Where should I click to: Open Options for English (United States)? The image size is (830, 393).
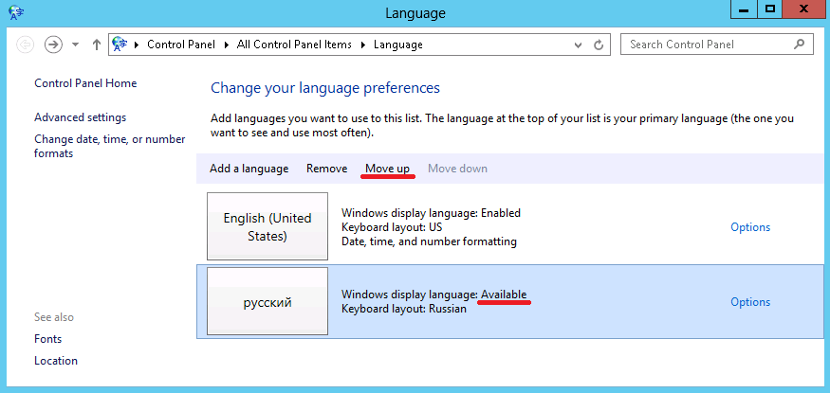point(749,227)
